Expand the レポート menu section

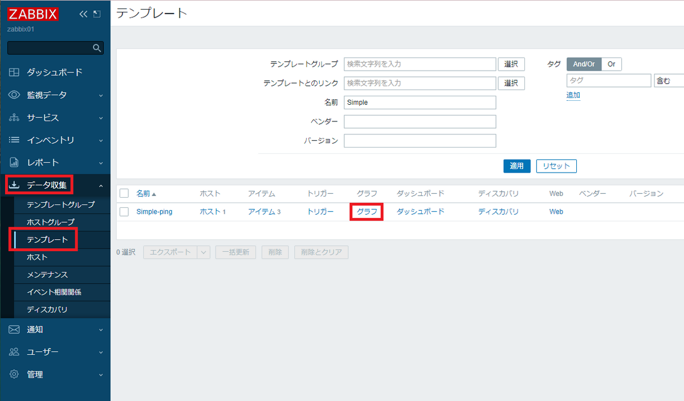[x=55, y=162]
